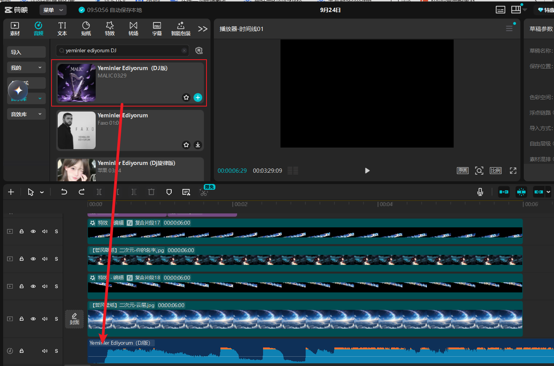Switch to the 文本 text tab

click(x=62, y=29)
